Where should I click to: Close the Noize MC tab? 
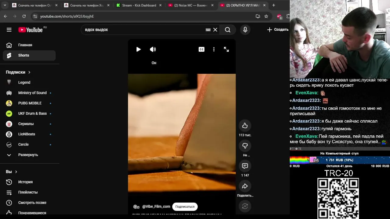pos(212,5)
